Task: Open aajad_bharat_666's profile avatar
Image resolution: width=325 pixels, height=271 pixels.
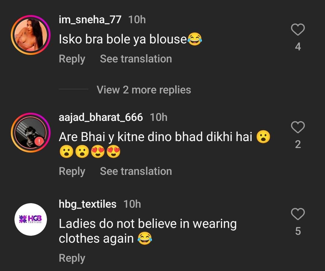Action: 30,132
